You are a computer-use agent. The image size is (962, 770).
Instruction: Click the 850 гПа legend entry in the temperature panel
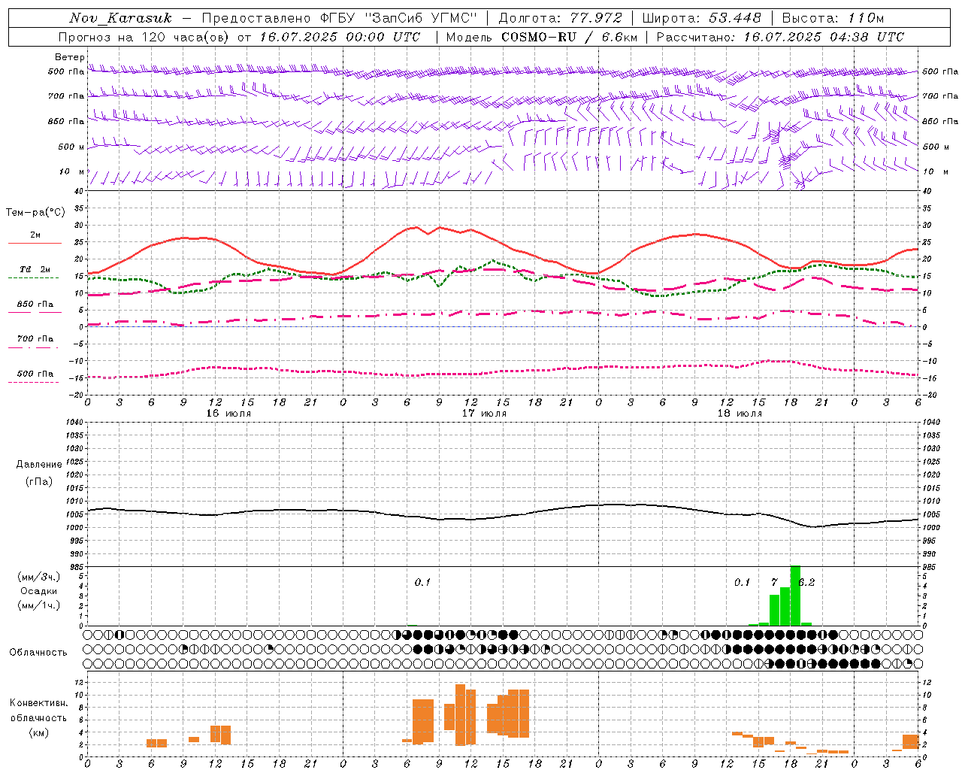tap(35, 305)
